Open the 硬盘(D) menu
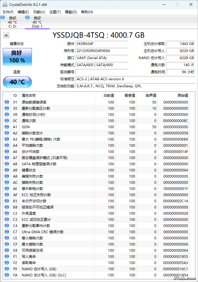The height and width of the screenshot is (282, 198). [x=71, y=12]
